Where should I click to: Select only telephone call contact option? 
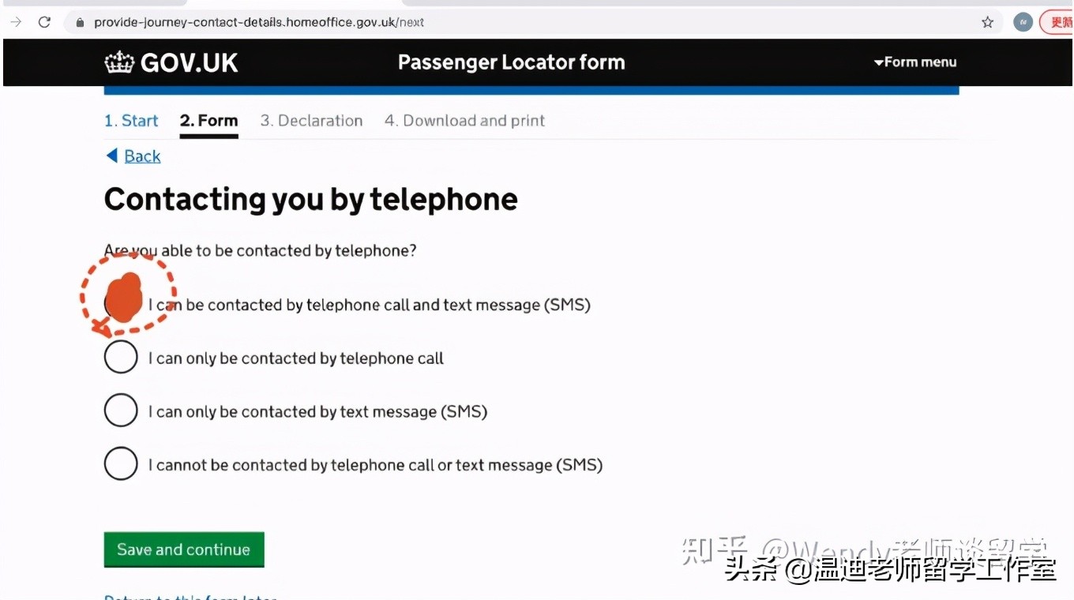(121, 357)
